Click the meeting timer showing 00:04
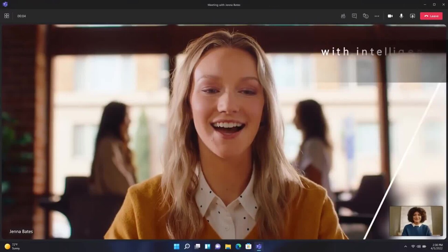 tap(22, 16)
